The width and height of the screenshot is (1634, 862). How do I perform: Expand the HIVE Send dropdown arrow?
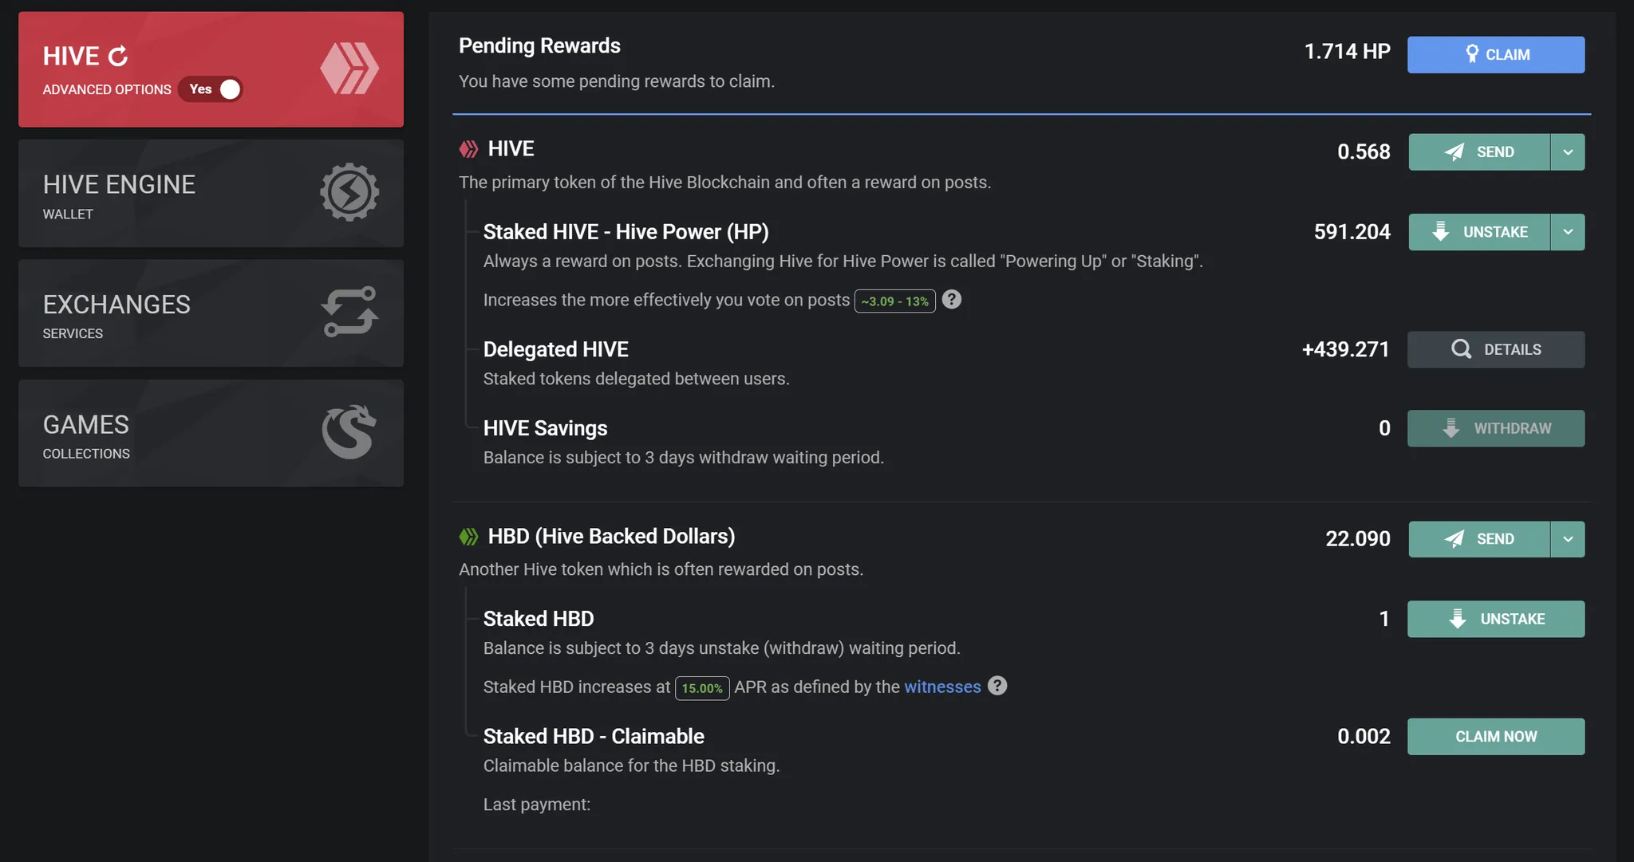(x=1568, y=152)
